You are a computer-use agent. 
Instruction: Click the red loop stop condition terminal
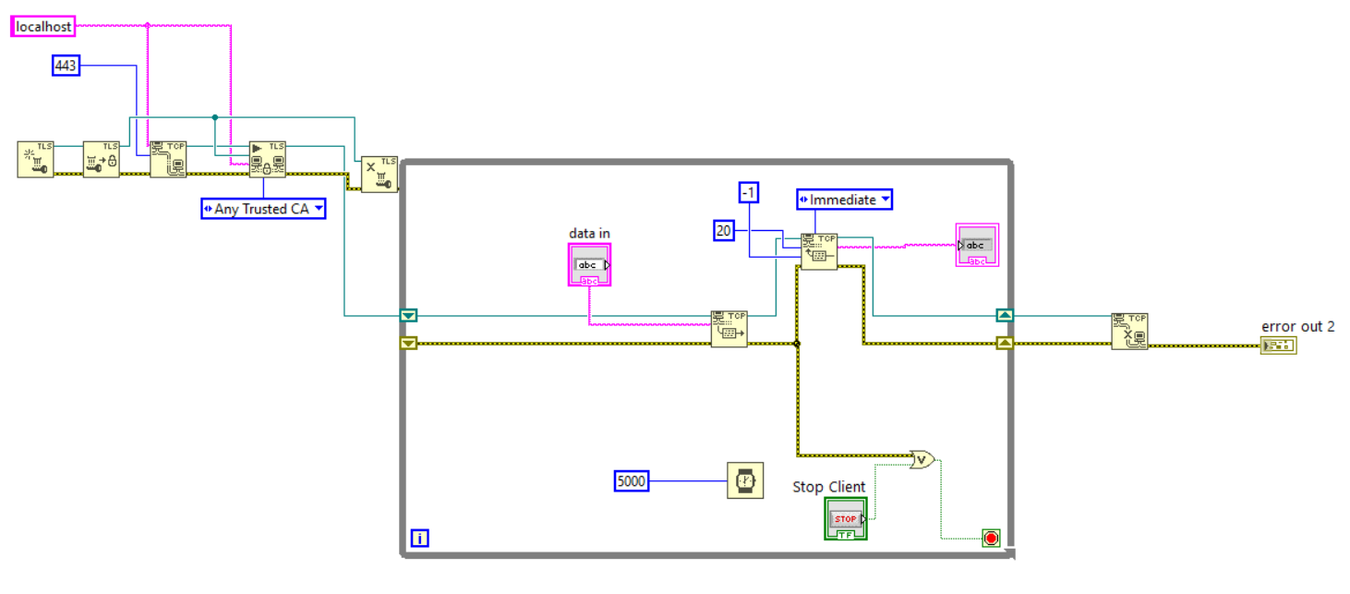tap(991, 538)
